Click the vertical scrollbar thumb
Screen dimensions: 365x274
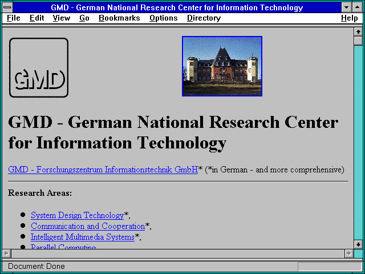pyautogui.click(x=358, y=41)
